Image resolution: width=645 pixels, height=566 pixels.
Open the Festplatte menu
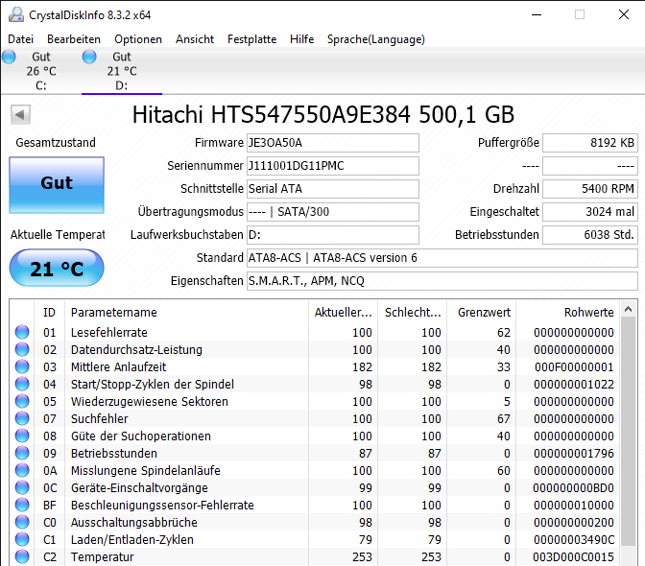pyautogui.click(x=251, y=39)
